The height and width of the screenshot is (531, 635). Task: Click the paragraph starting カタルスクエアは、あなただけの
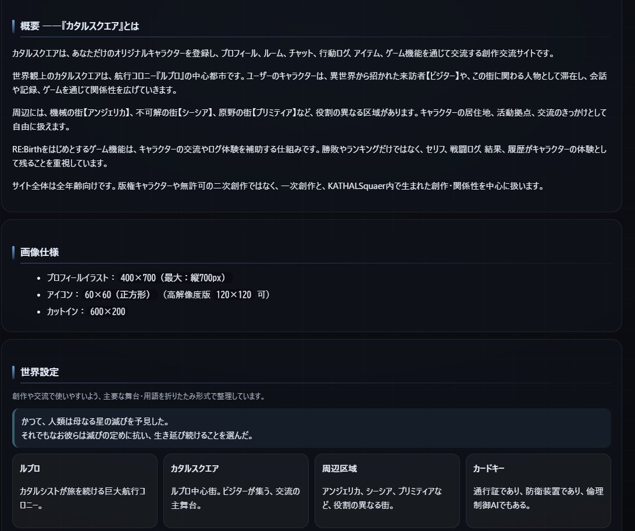tap(283, 53)
